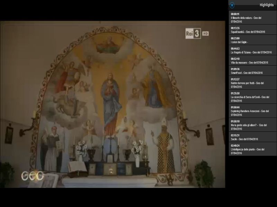Play 'Ma la gente odia gli alberi?' highlight
Image resolution: width=277 pixels, height=207 pixels.
click(x=253, y=125)
